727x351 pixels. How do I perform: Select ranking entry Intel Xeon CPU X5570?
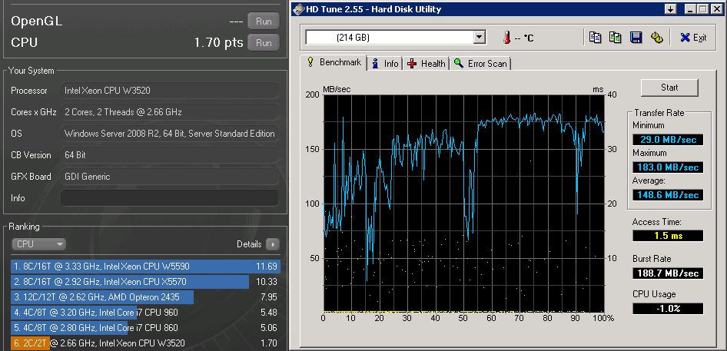coord(145,281)
